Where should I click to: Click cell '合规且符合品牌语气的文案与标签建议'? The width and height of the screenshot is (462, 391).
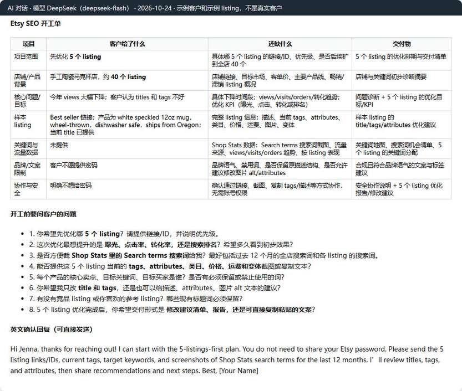(x=402, y=169)
